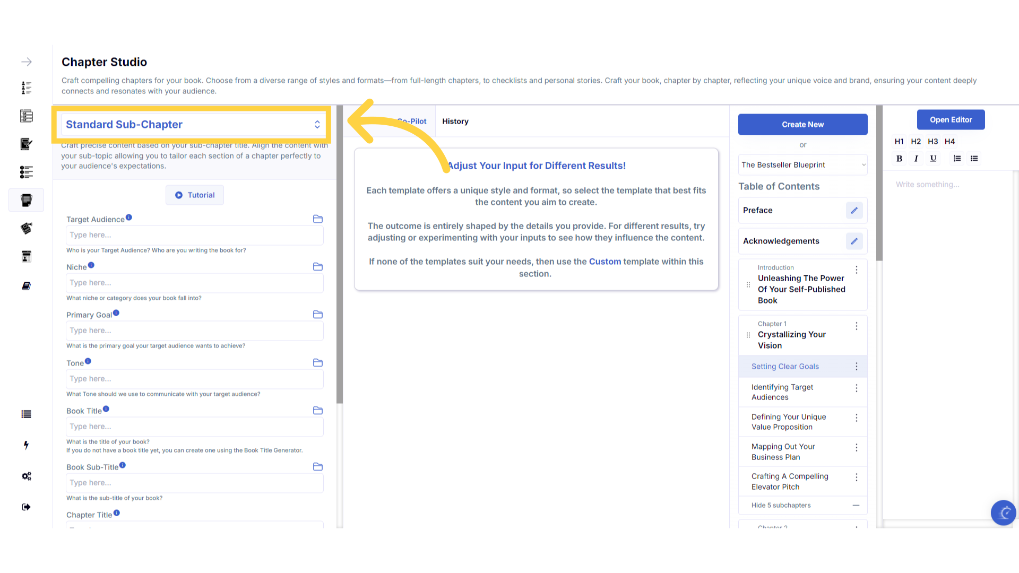Click folder icon beside Target Audience
This screenshot has height=573, width=1019.
tap(318, 219)
